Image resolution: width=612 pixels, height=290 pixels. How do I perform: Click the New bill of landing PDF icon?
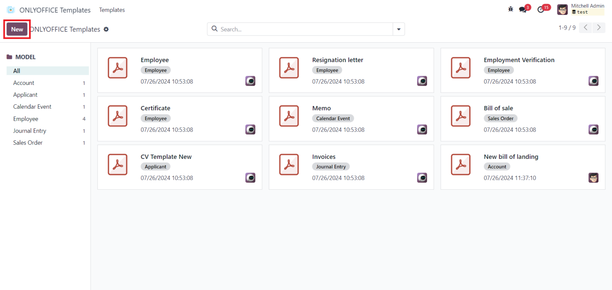pos(461,165)
